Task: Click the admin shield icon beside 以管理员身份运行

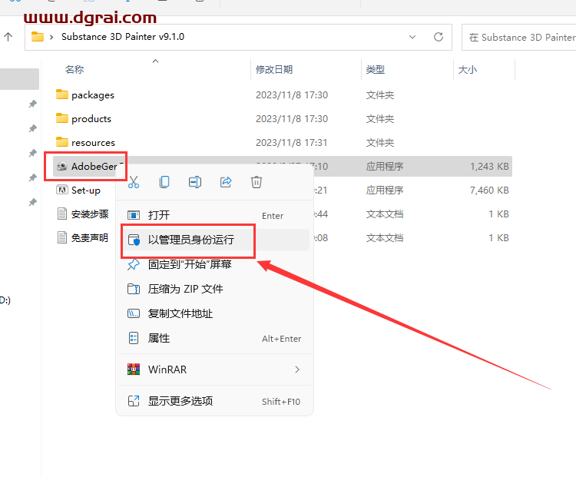Action: 134,240
